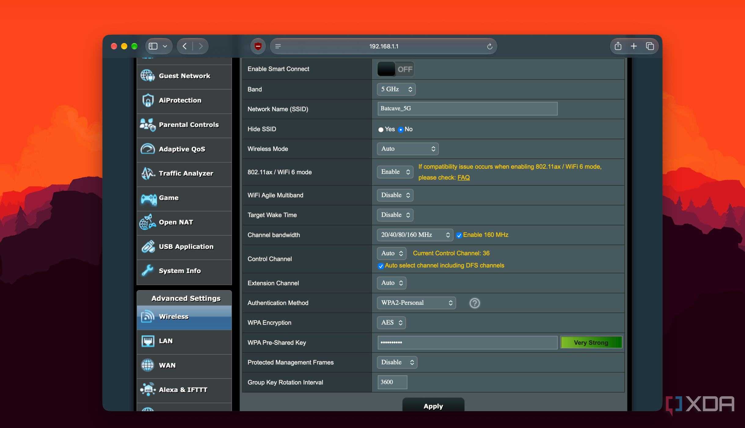Open the 802.11ax WiFi 6 mode dropdown
The height and width of the screenshot is (428, 745).
(395, 172)
